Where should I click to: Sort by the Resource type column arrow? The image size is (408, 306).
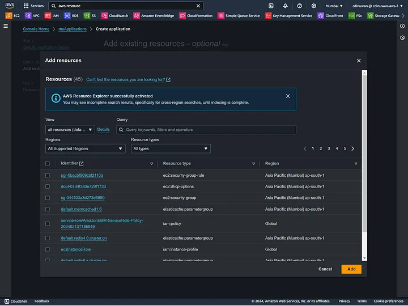coord(254,164)
